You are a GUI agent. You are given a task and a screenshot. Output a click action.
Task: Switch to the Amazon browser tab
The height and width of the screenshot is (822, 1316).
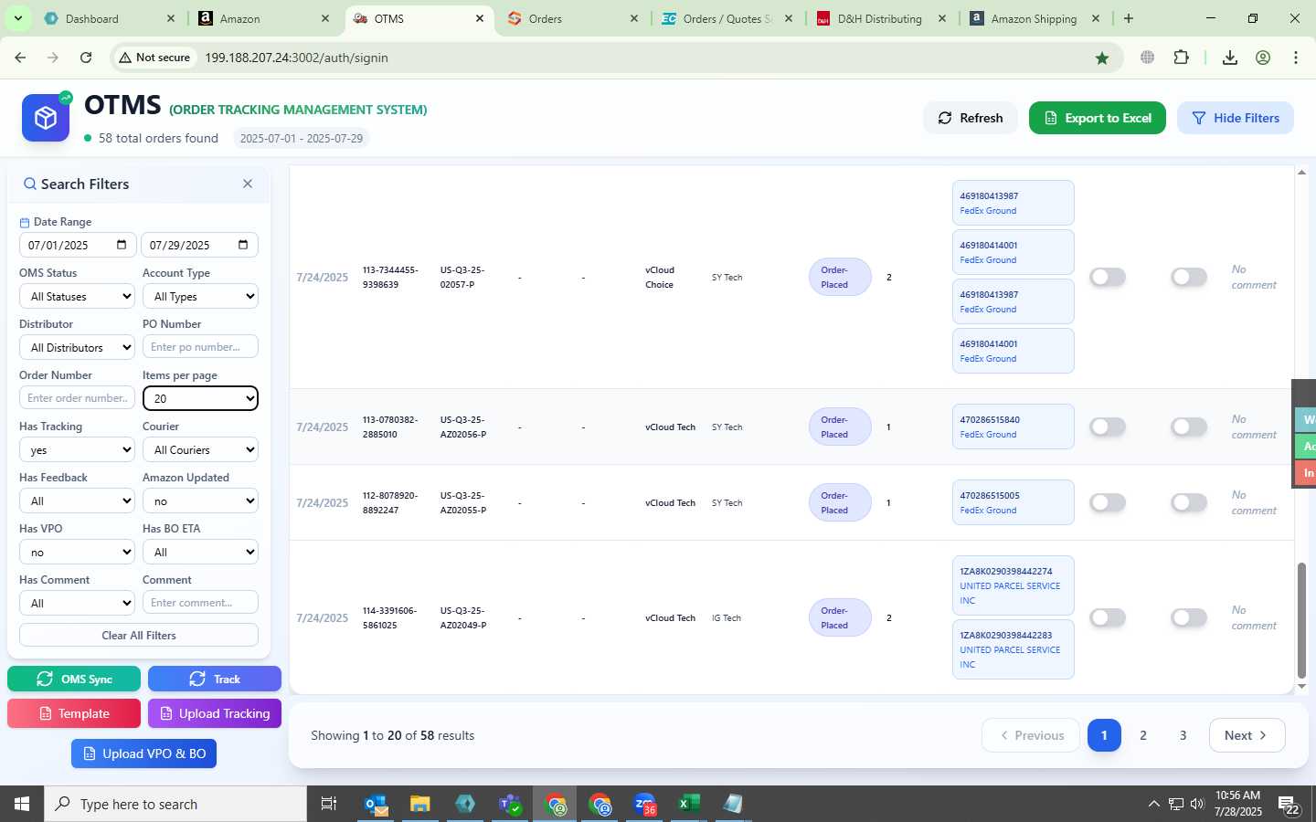coord(265,18)
